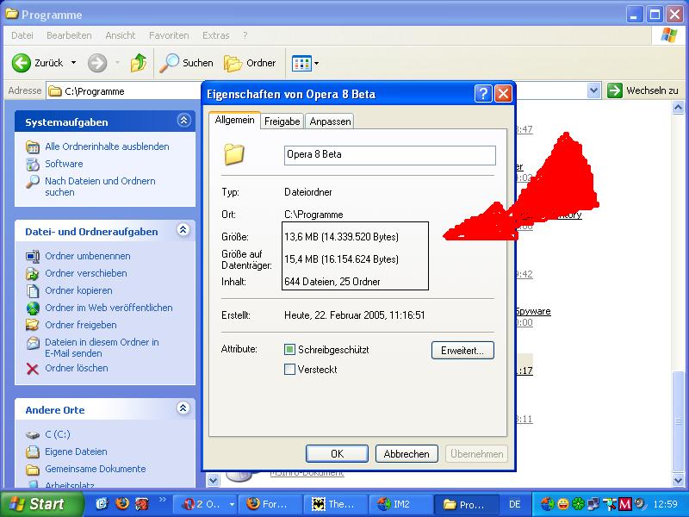Screen dimensions: 689x517
Task: Open C (C:) drive under Andere Orte
Action: pyautogui.click(x=57, y=434)
